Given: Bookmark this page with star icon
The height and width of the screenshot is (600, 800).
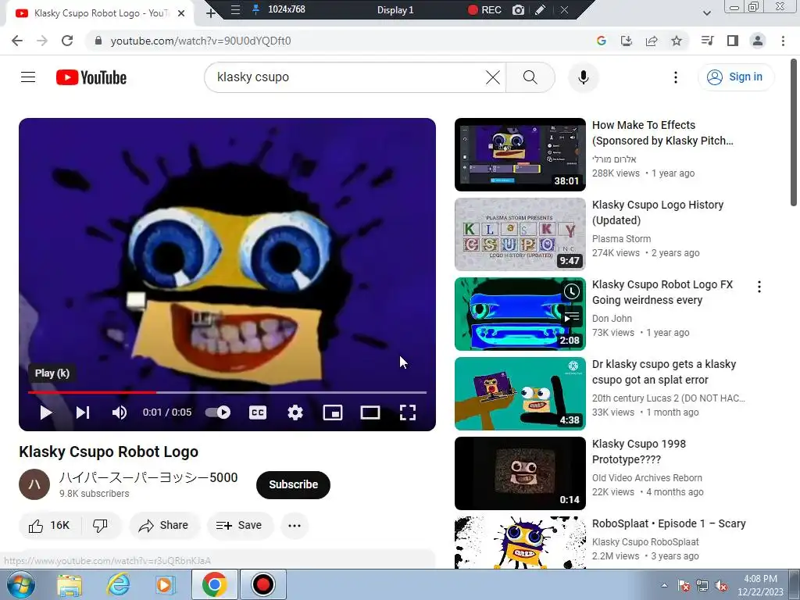Looking at the screenshot, I should pyautogui.click(x=677, y=41).
